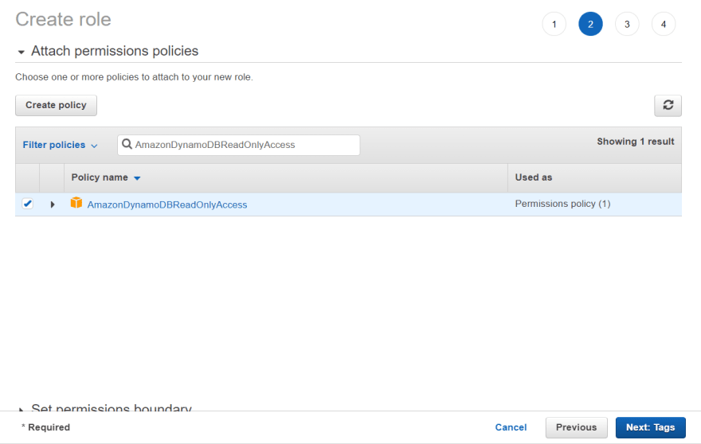
Task: Click the Showing 1 result text
Action: click(x=636, y=142)
